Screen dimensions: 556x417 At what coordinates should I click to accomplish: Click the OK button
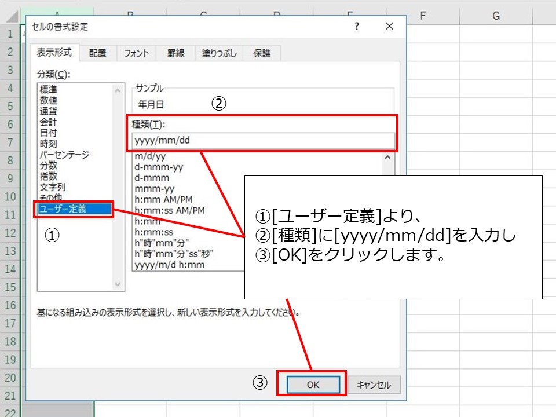tap(313, 385)
